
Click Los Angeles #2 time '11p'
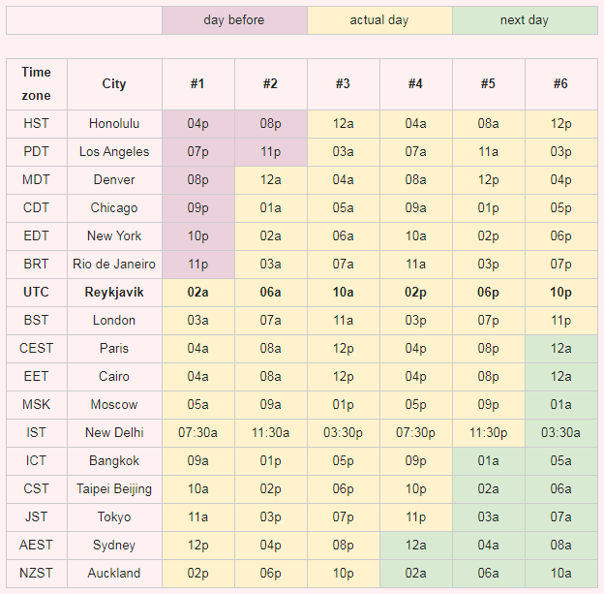click(271, 152)
